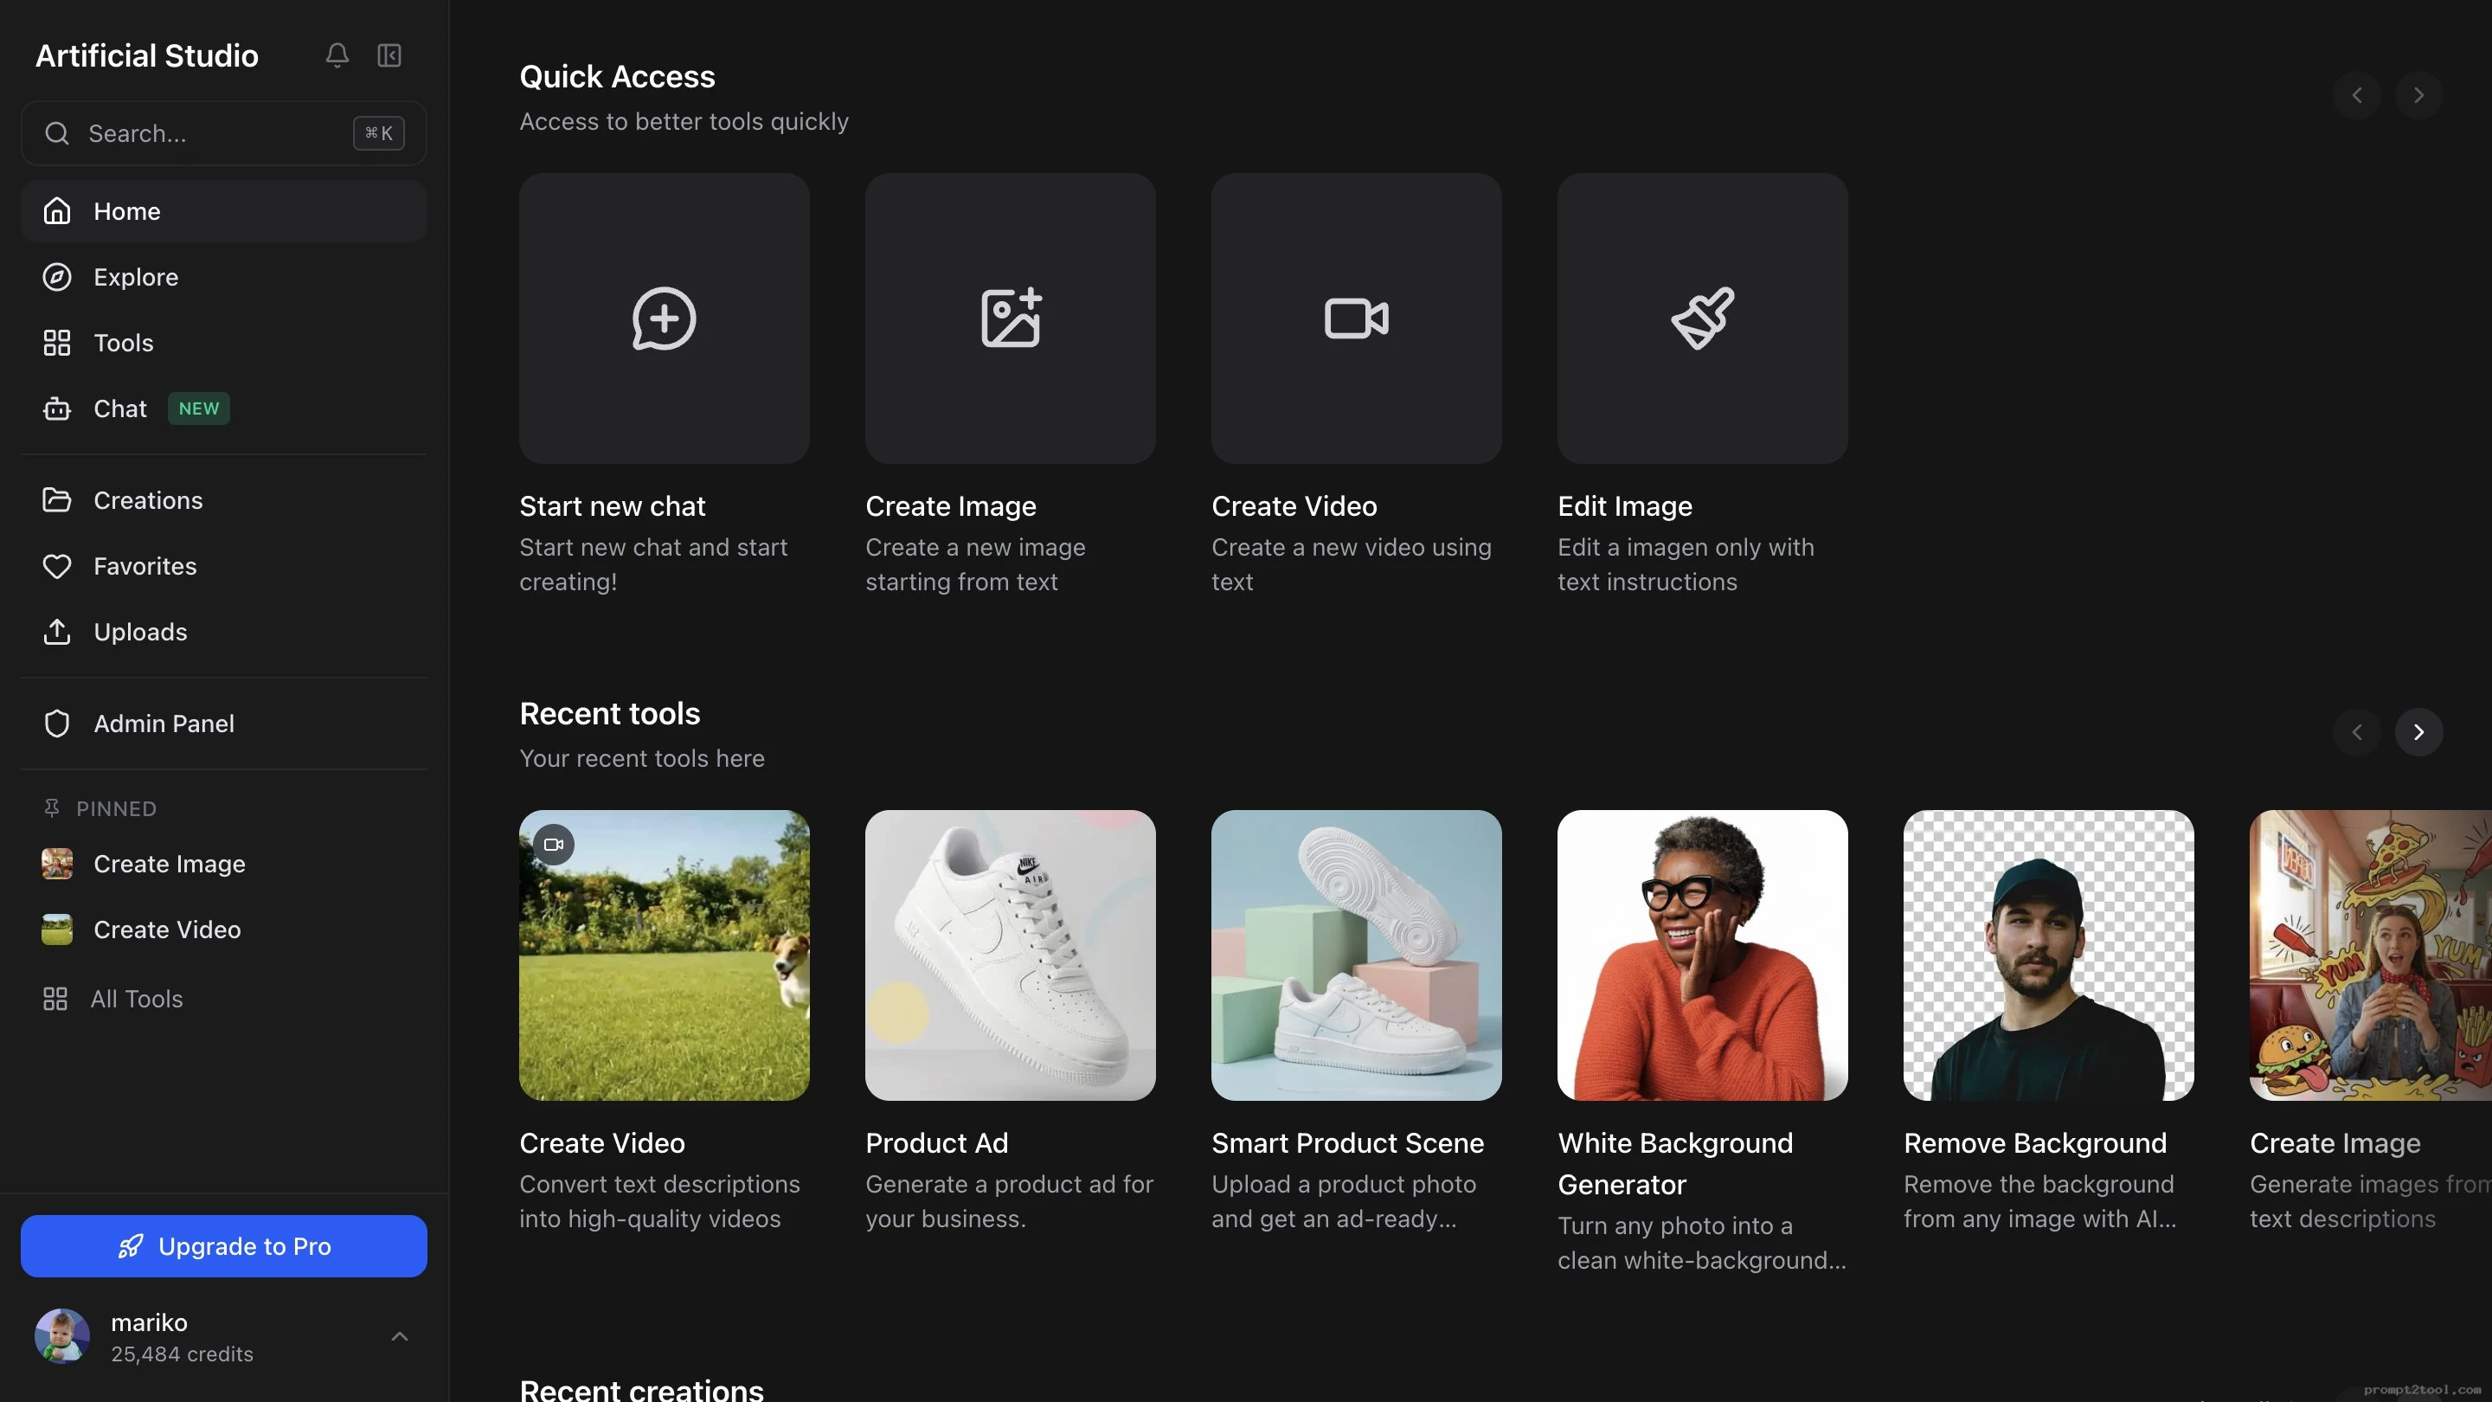
Task: Click the rocket icon on Upgrade to Pro
Action: (x=131, y=1246)
